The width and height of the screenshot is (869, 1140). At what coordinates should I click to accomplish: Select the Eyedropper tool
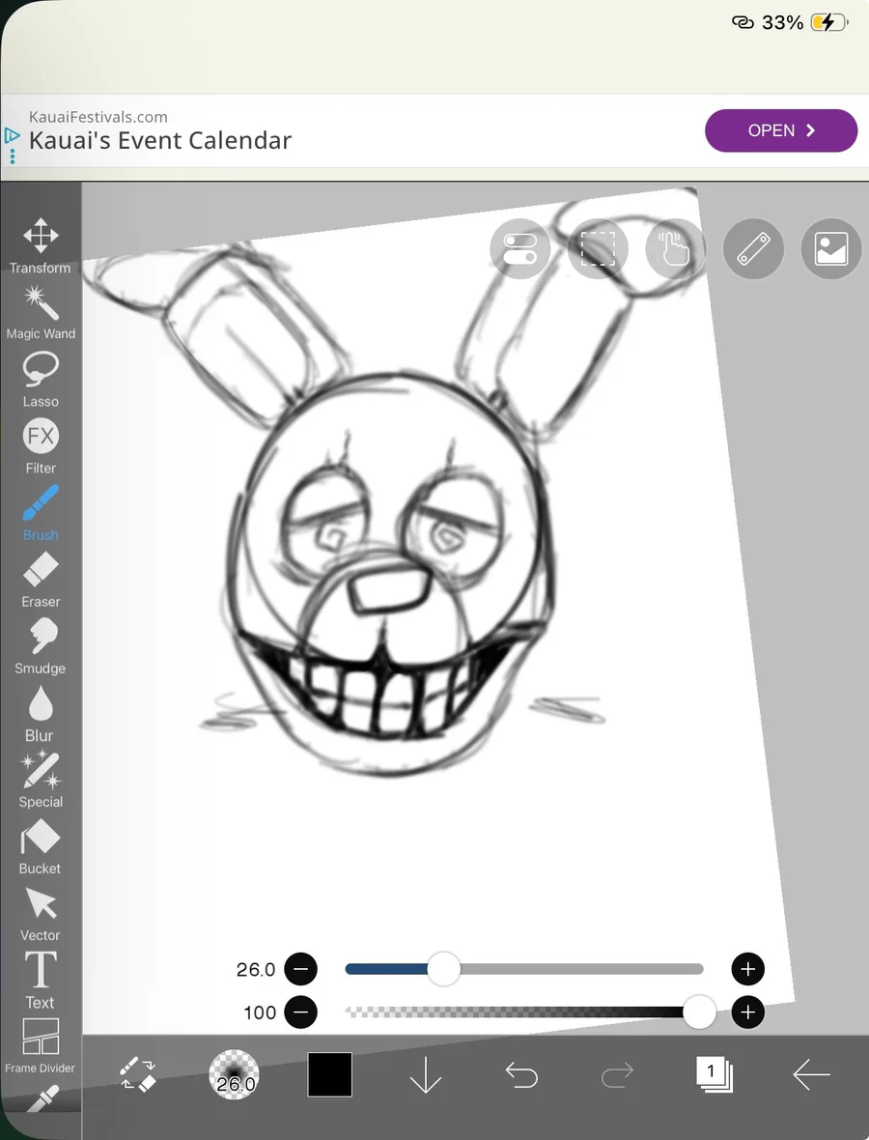42,1099
